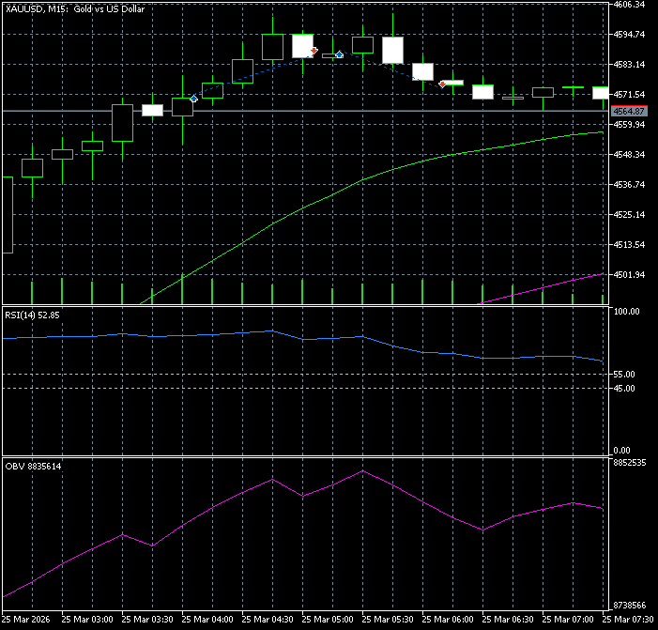Click the '25 Mar 2026' date label

pyautogui.click(x=25, y=620)
